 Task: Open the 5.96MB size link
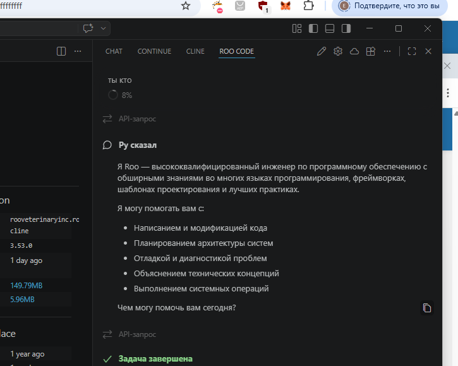click(x=22, y=300)
